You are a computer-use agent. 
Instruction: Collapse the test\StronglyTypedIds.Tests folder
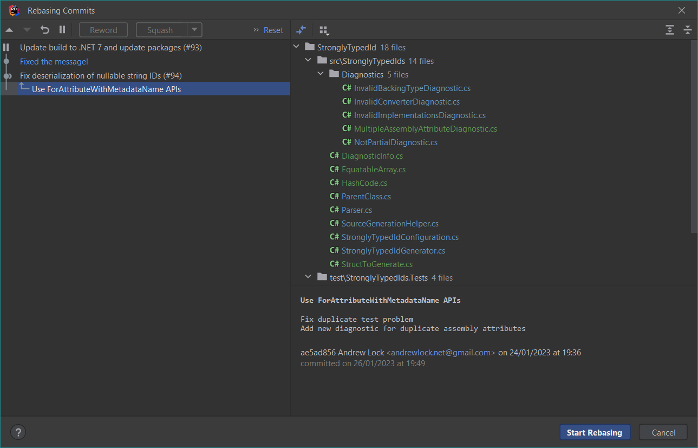click(308, 278)
